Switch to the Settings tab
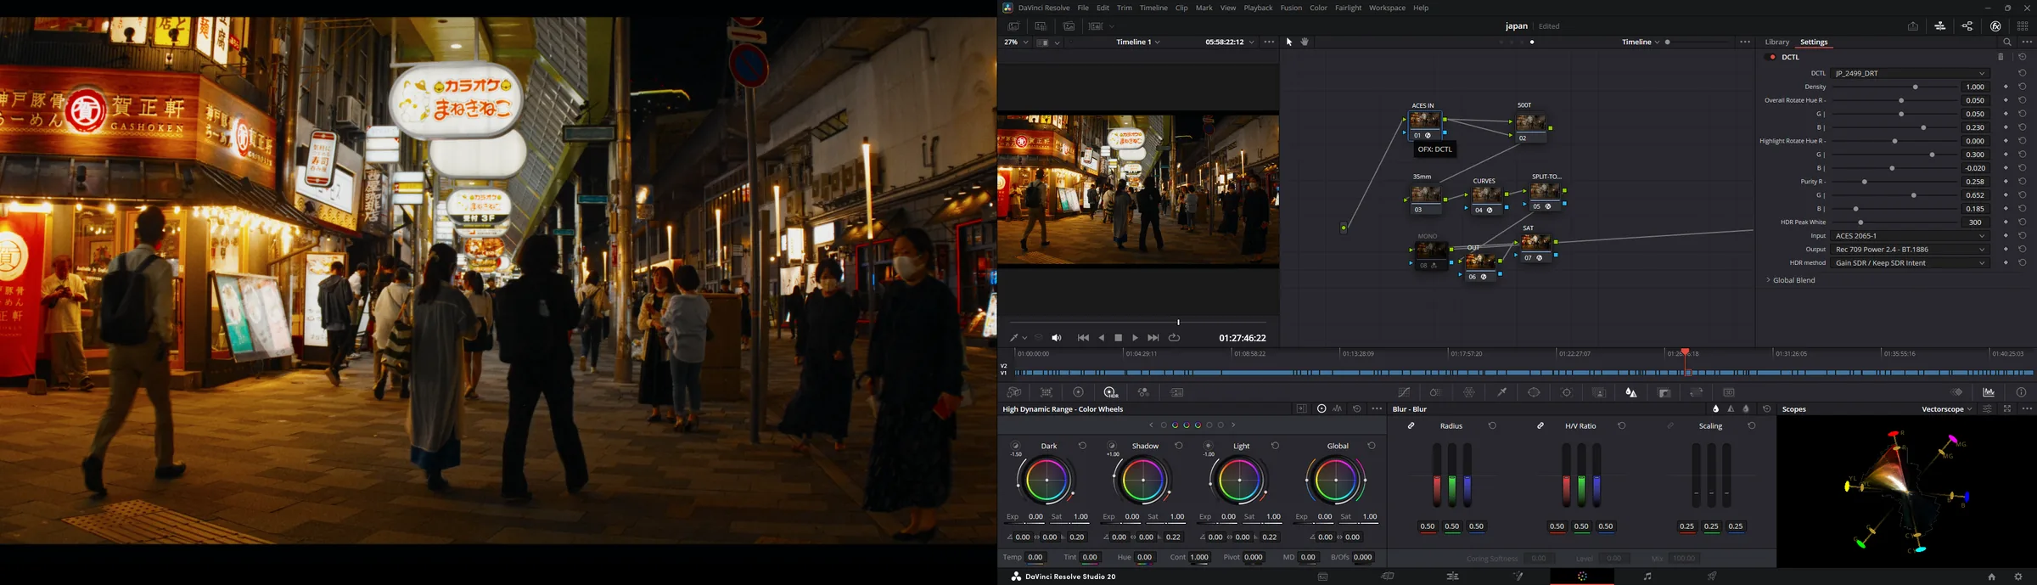Screen dimensions: 2037x585 [x=1814, y=42]
